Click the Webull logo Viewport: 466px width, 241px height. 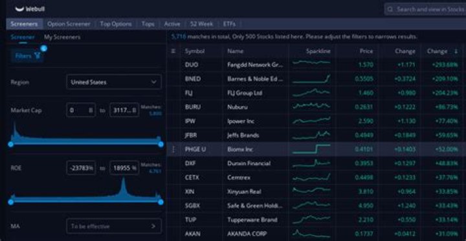[x=30, y=9]
